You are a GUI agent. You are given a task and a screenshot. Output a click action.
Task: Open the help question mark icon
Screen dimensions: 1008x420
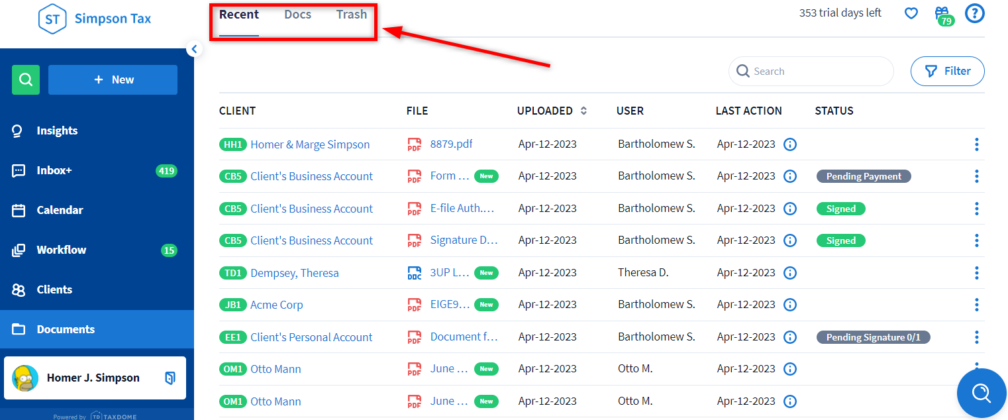pos(975,13)
